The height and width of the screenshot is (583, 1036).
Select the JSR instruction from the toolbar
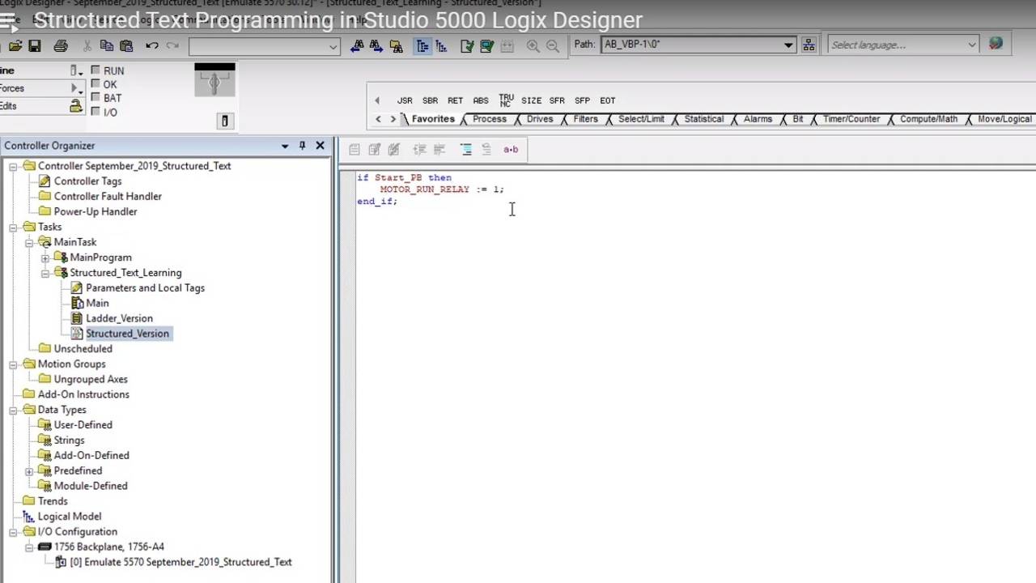coord(405,100)
